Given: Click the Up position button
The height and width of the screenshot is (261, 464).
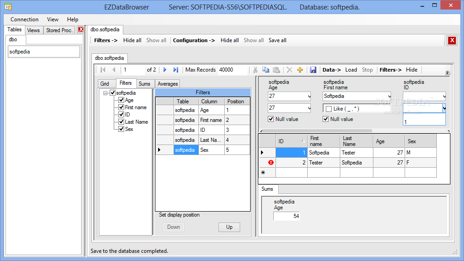Looking at the screenshot, I should point(229,227).
